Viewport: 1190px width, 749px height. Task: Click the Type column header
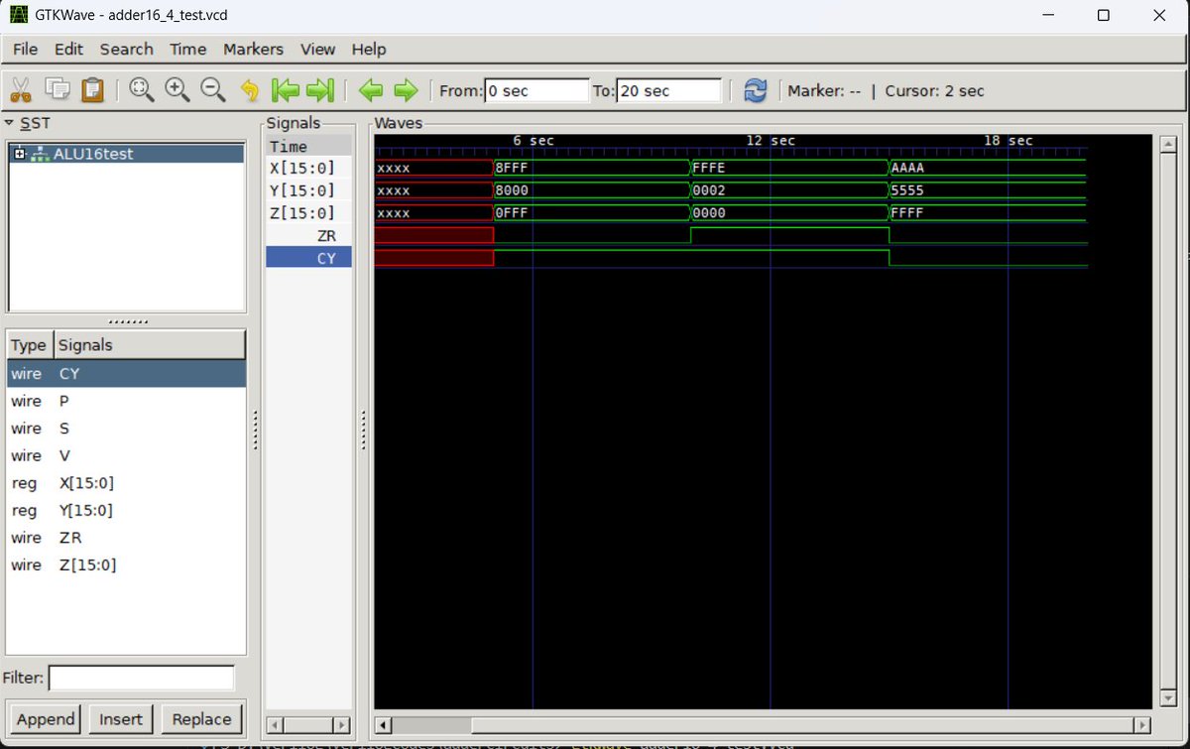coord(29,345)
